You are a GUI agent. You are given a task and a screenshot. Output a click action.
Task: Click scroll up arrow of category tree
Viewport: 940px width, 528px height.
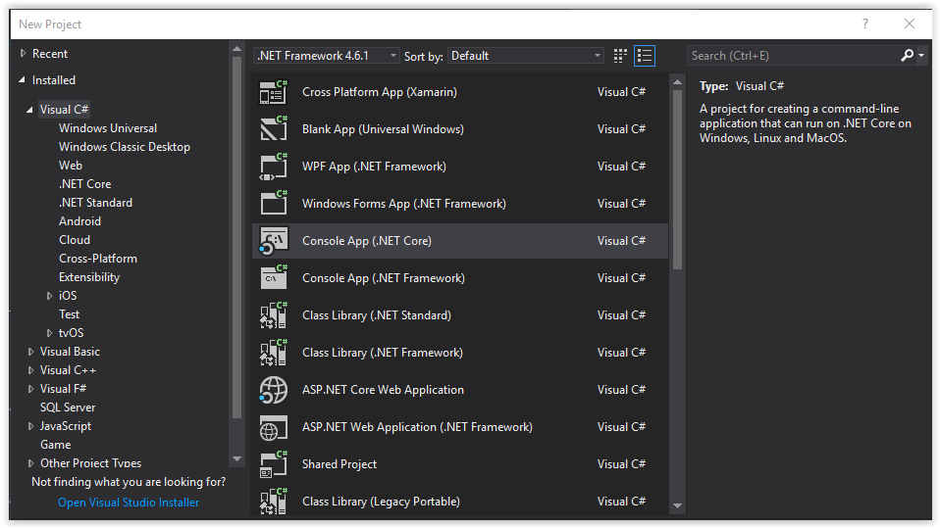236,49
